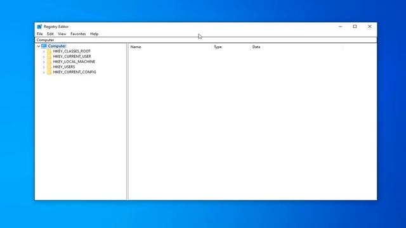
Task: Open the Edit menu
Action: tap(50, 34)
